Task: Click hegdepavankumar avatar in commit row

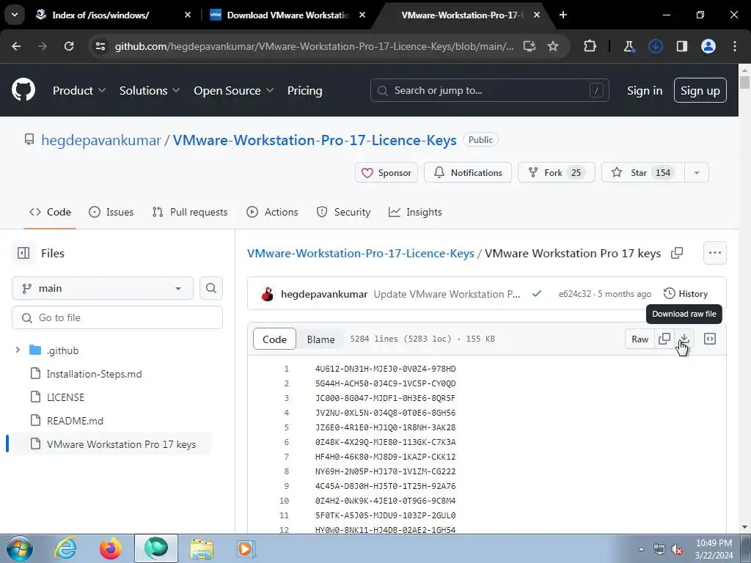Action: point(267,294)
